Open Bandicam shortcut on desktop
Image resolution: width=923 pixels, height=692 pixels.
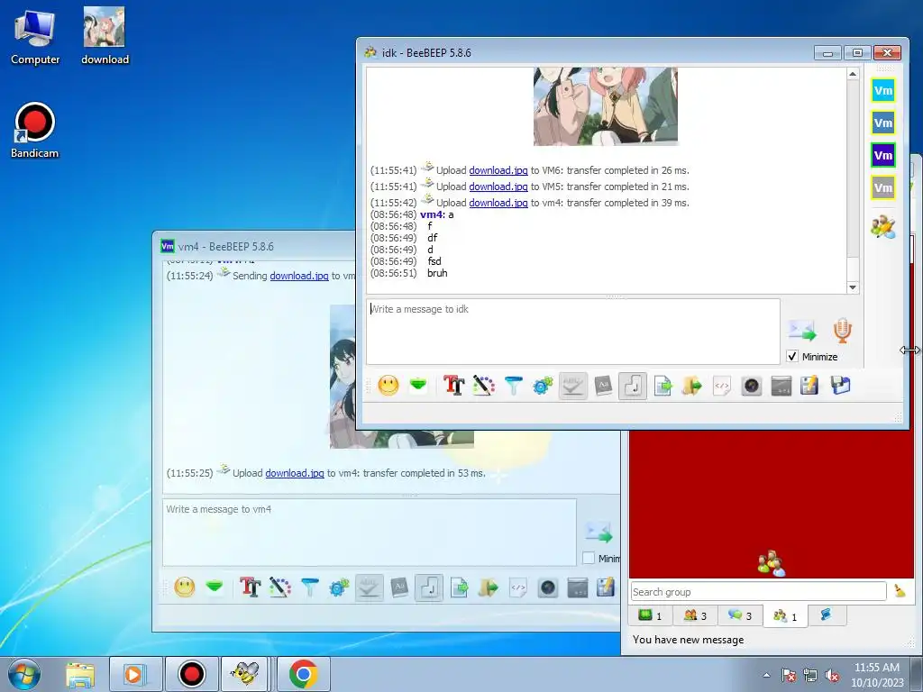35,131
